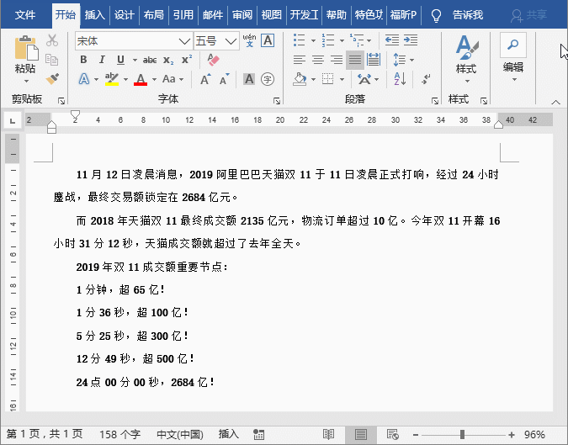The image size is (568, 445).
Task: Expand numbering list dropdown arrow
Action: point(342,40)
